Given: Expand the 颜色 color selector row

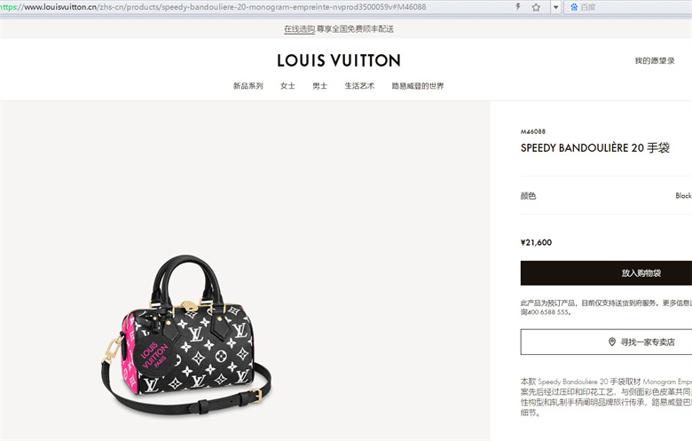Looking at the screenshot, I should [x=606, y=195].
